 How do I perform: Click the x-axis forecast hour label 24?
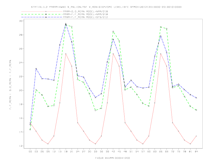point(78,152)
